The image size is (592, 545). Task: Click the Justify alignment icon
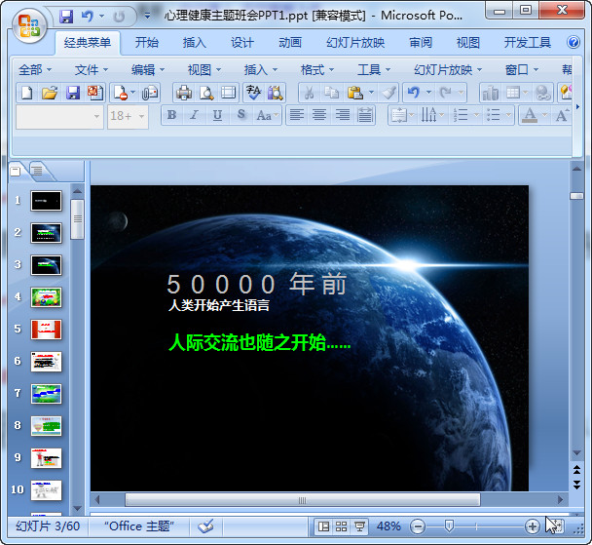click(x=365, y=115)
